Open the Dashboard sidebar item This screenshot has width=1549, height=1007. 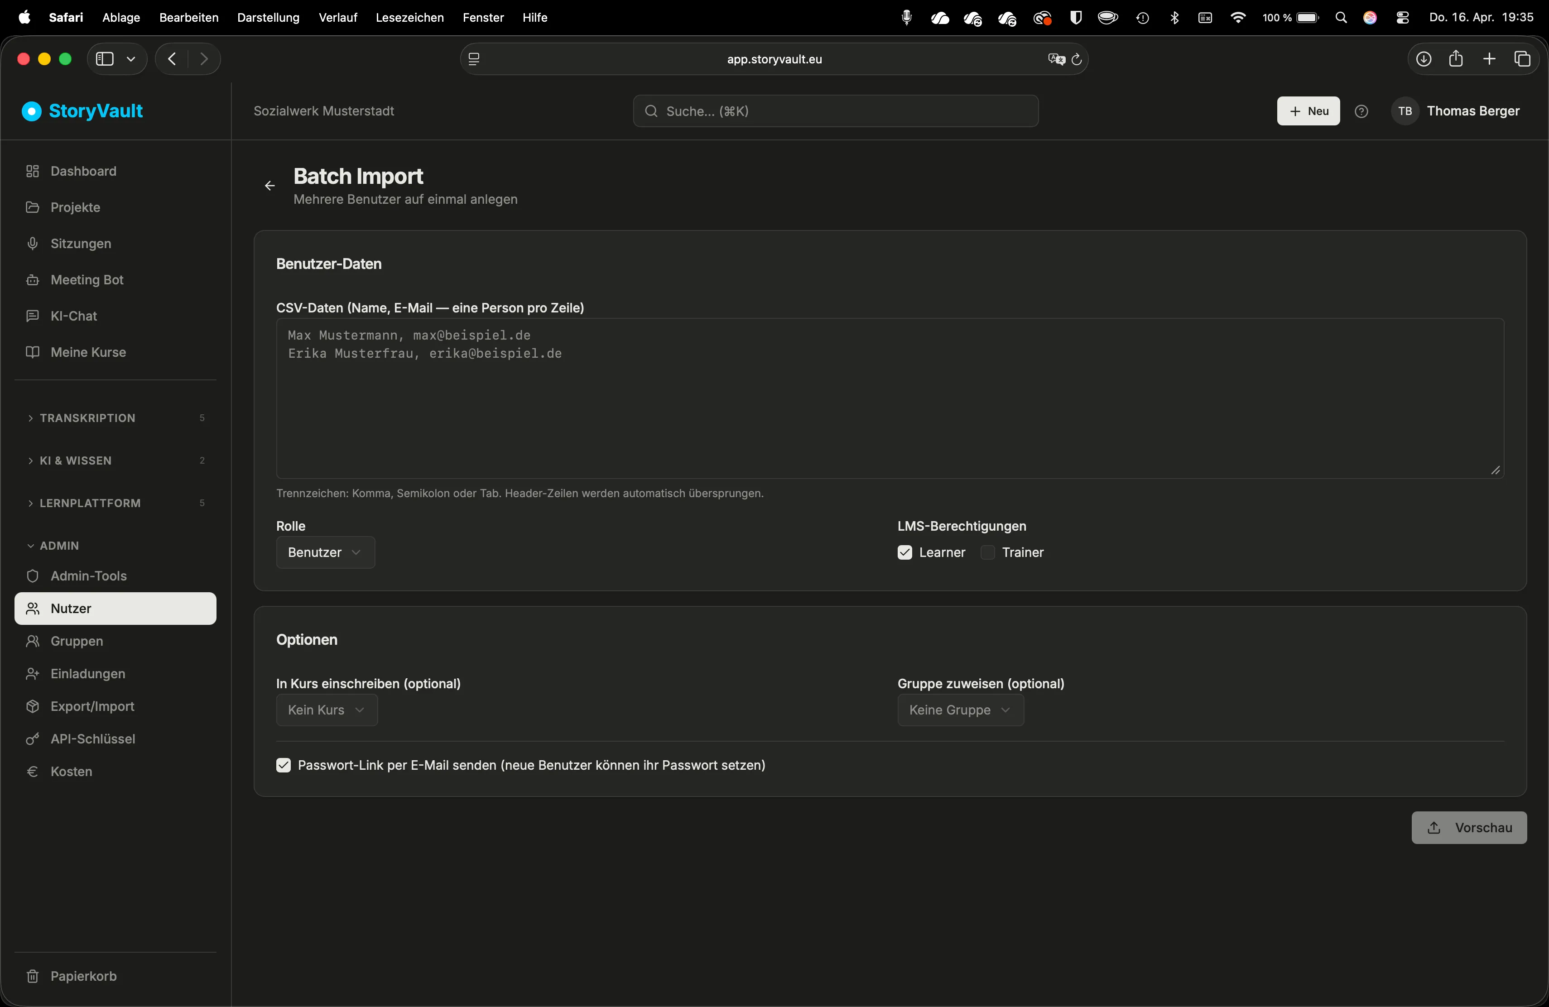tap(115, 171)
